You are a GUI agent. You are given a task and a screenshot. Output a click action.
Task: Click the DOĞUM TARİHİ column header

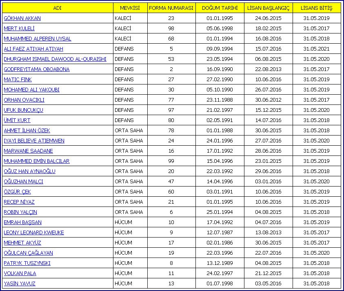pos(220,8)
